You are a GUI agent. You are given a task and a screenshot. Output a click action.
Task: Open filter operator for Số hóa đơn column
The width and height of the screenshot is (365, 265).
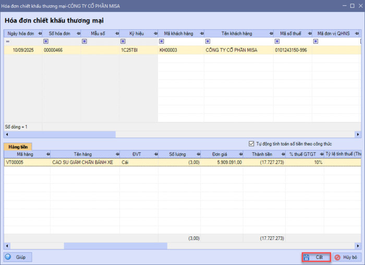46,41
